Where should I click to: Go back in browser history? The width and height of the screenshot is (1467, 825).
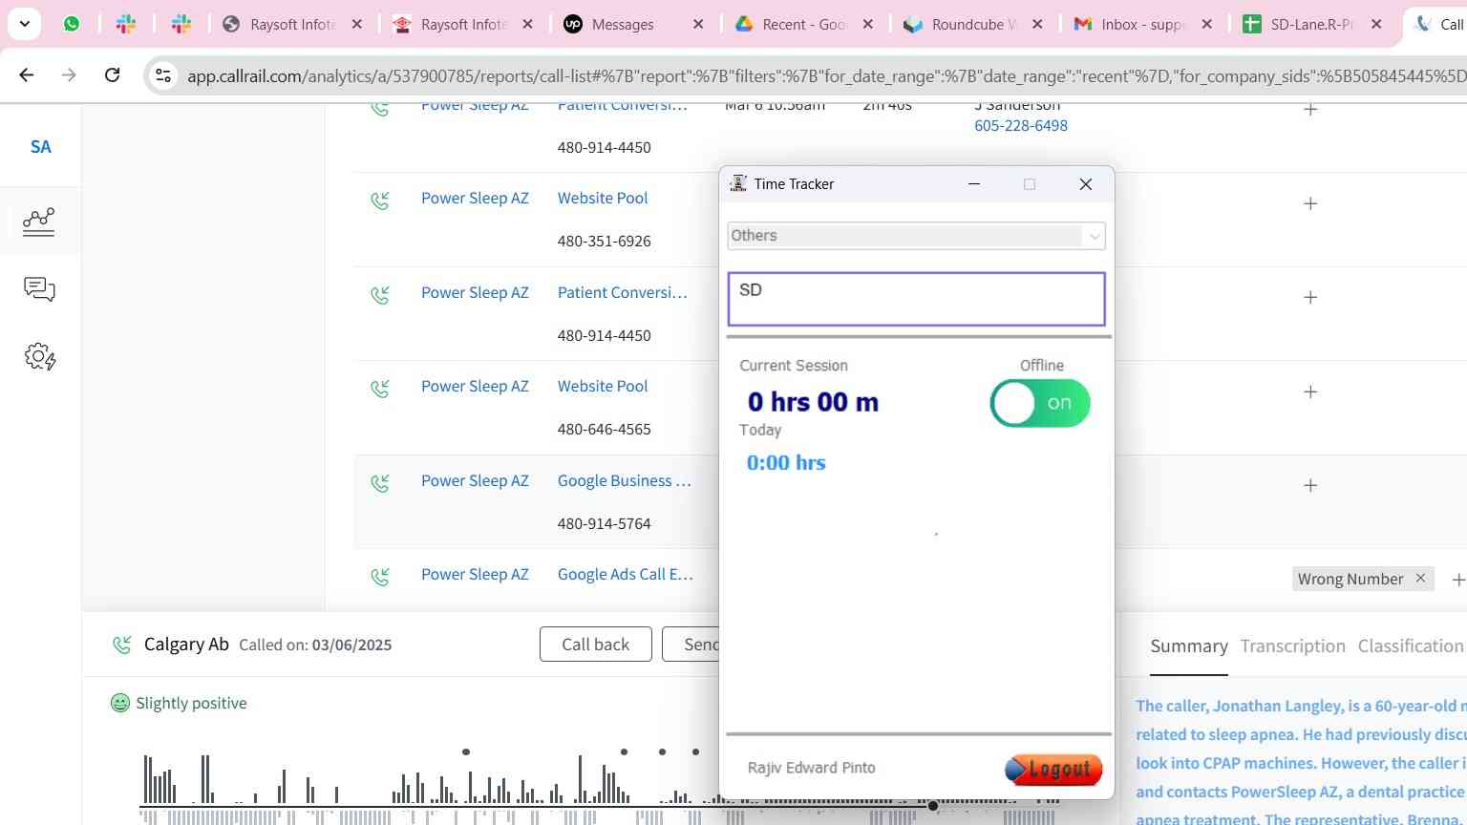(x=27, y=74)
